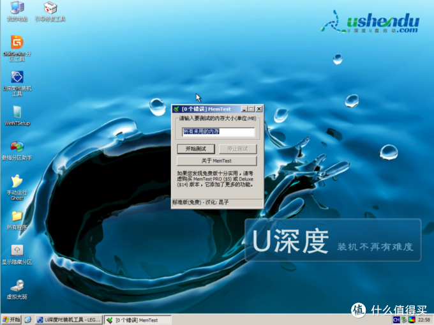Switch to the U深度PE装机工具 taskbar item
Screen dimensions: 434x325
click(68, 319)
